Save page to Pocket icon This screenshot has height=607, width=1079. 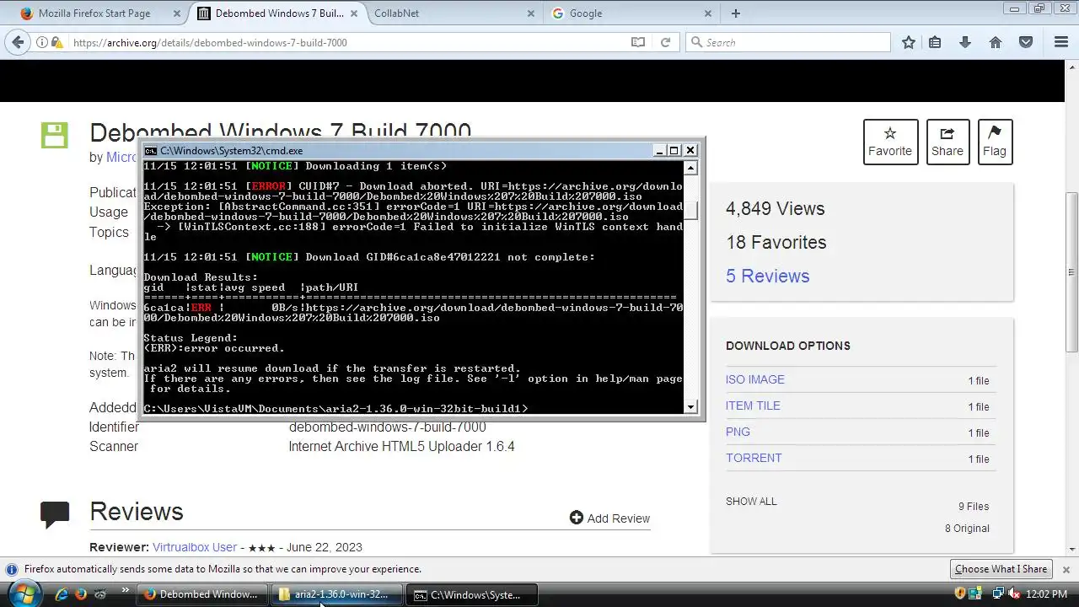pyautogui.click(x=1026, y=42)
